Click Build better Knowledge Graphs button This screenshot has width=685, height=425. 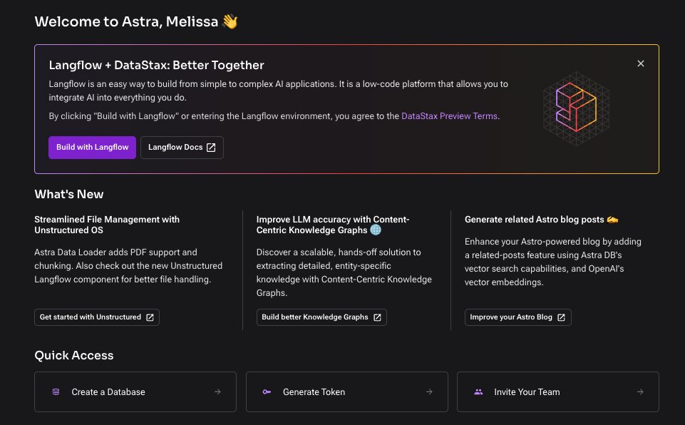click(321, 317)
